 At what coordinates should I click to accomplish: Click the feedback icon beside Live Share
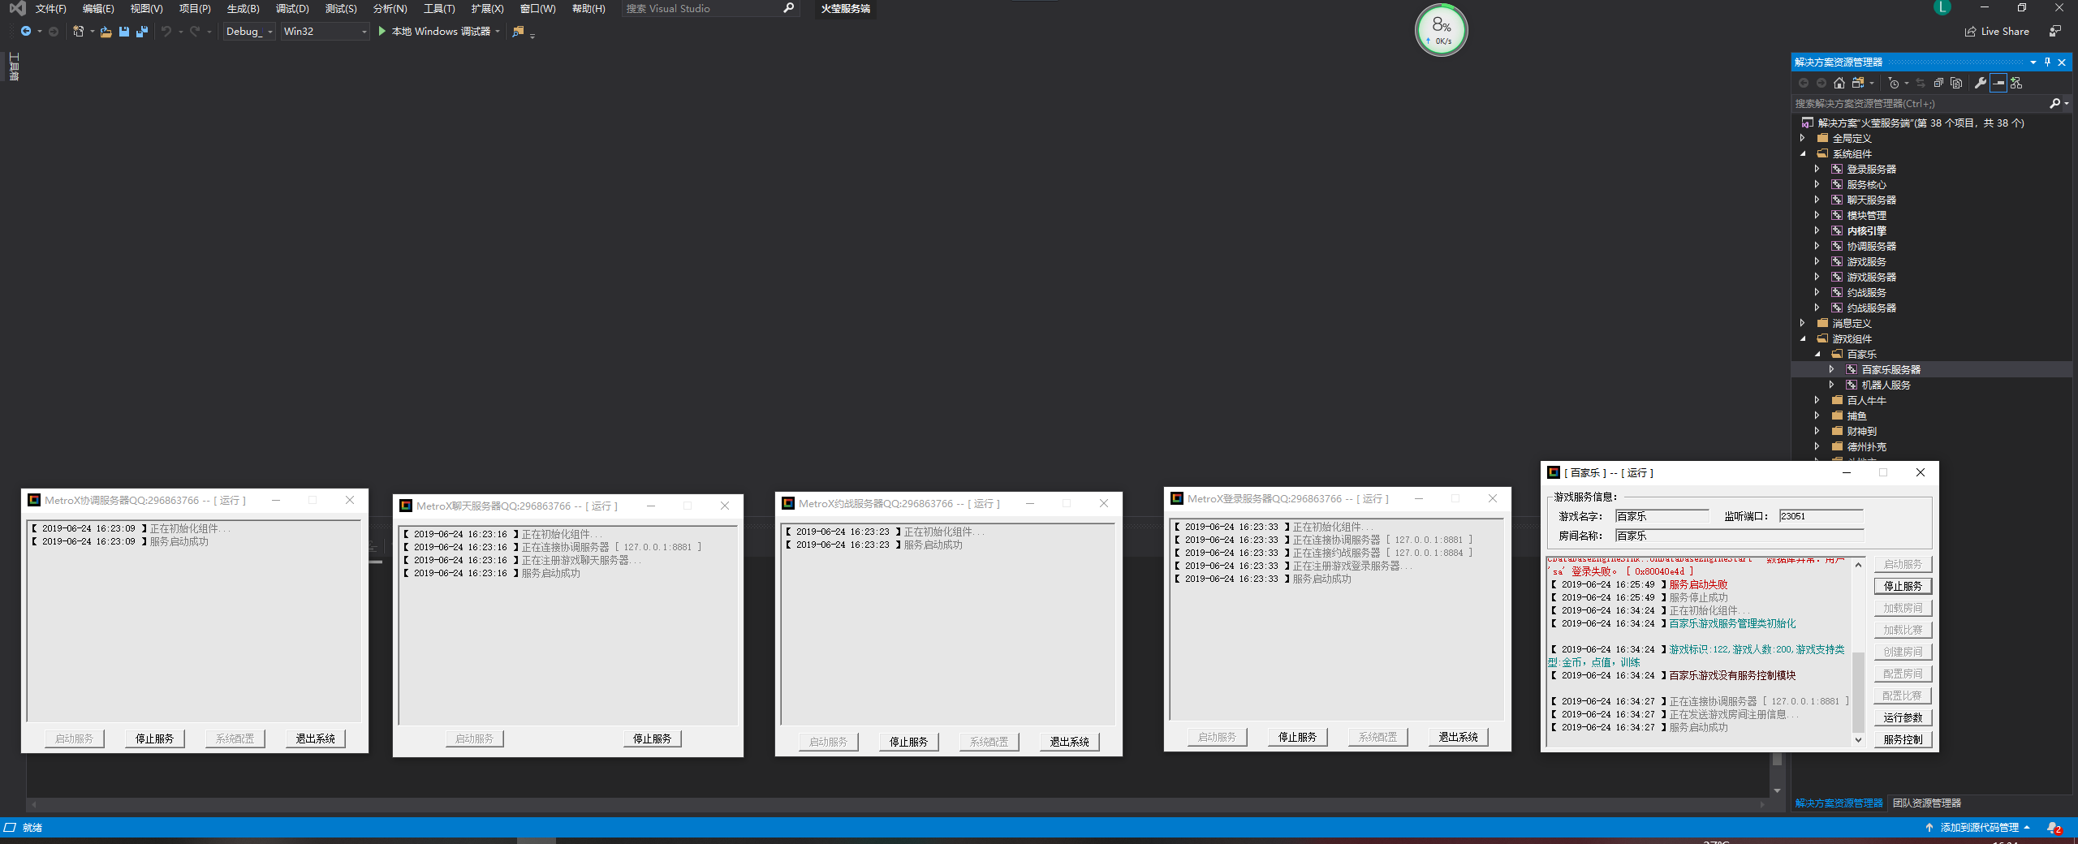pyautogui.click(x=2054, y=31)
